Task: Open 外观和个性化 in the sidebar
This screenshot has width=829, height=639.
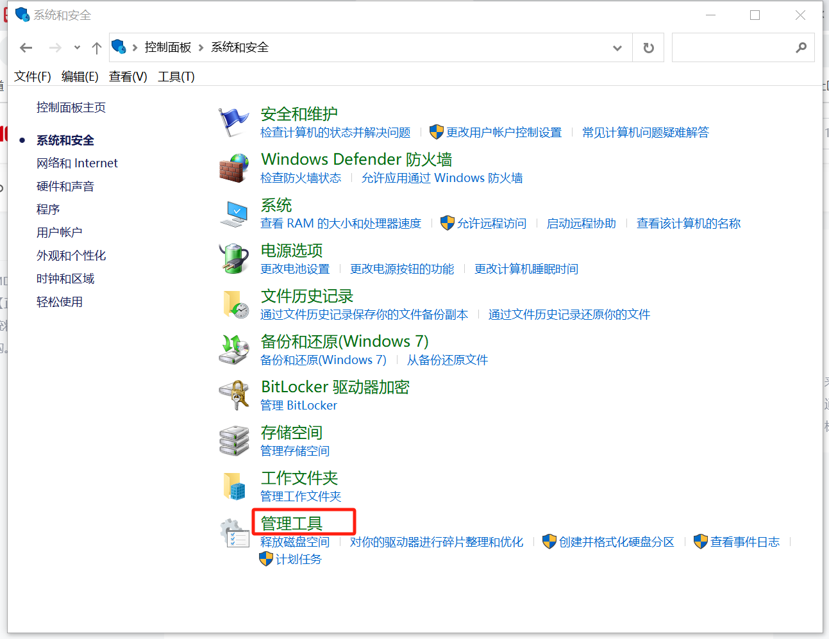Action: pyautogui.click(x=71, y=256)
